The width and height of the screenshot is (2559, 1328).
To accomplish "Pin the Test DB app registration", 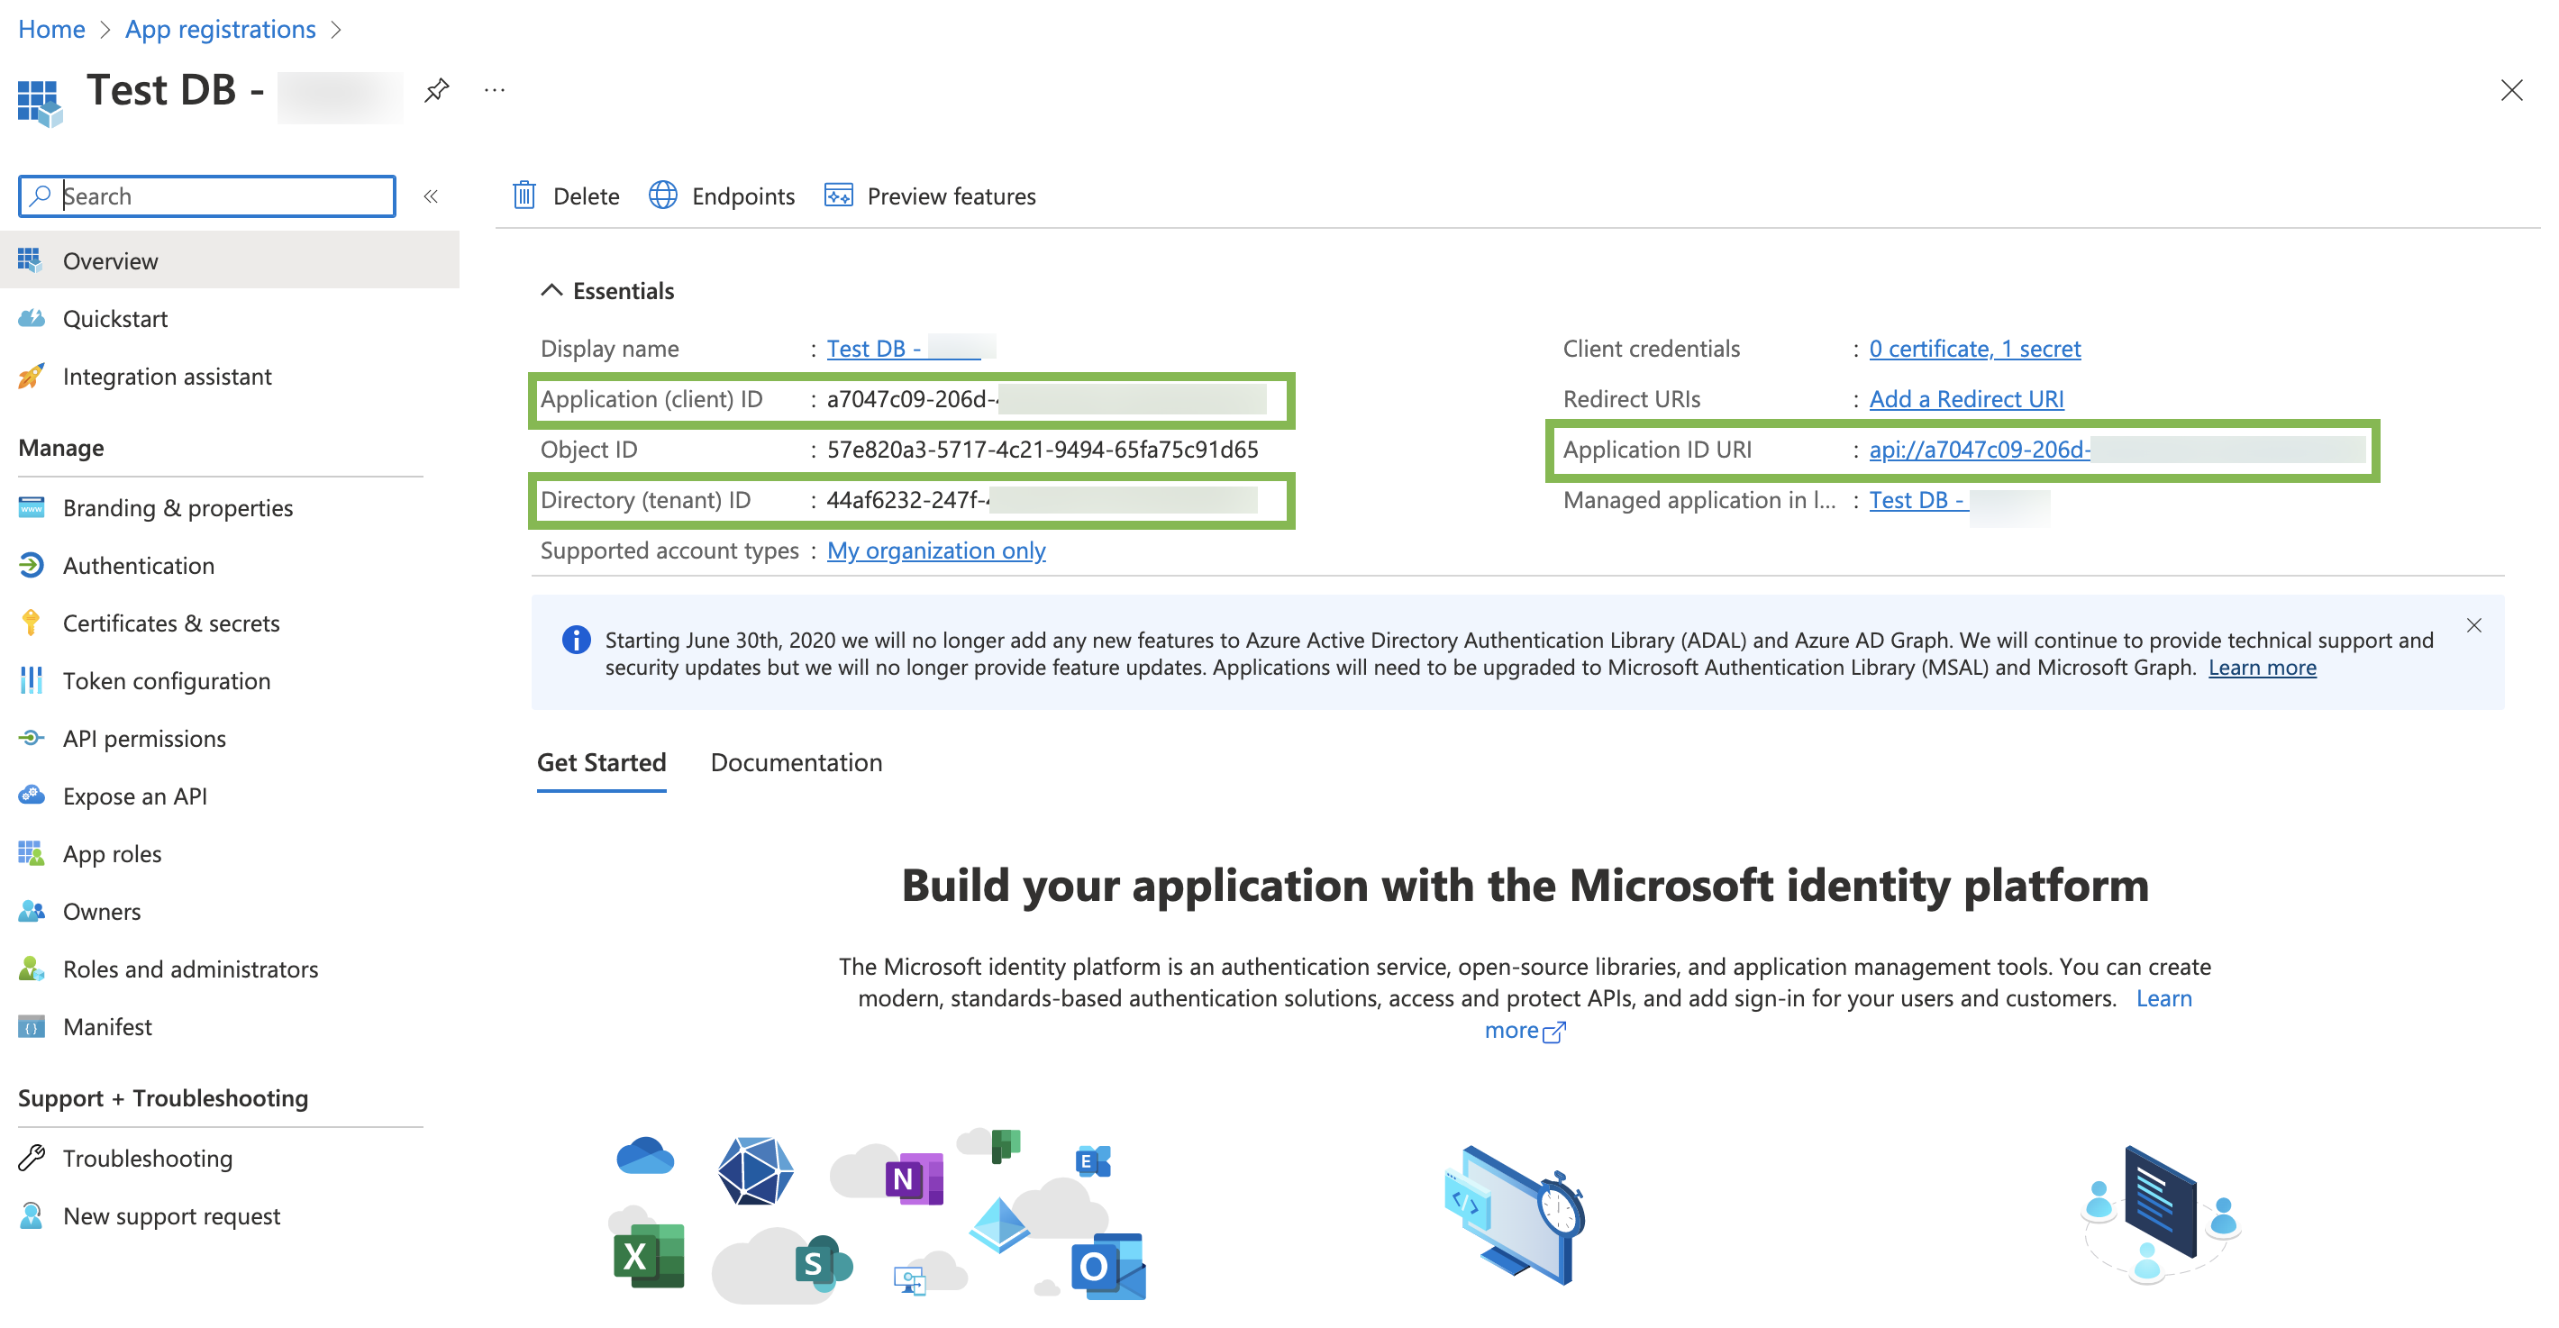I will pos(436,90).
